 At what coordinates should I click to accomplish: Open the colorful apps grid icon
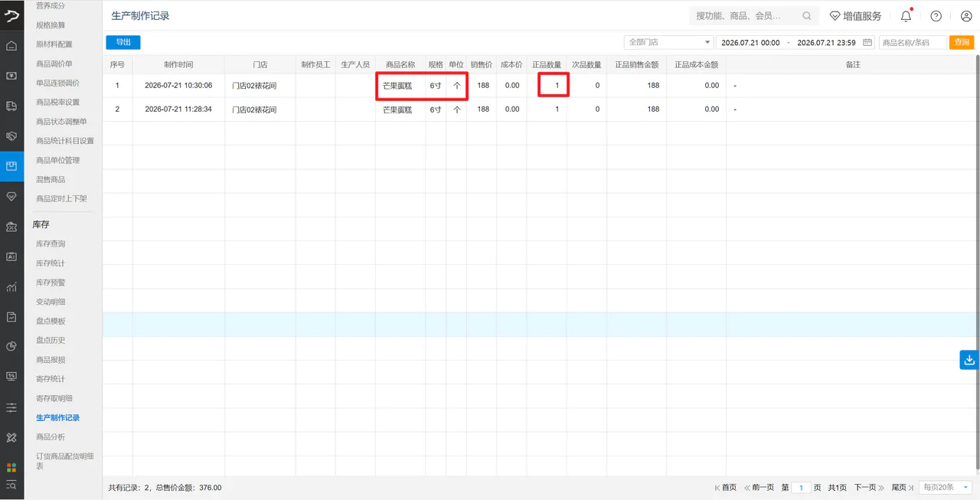tap(11, 467)
